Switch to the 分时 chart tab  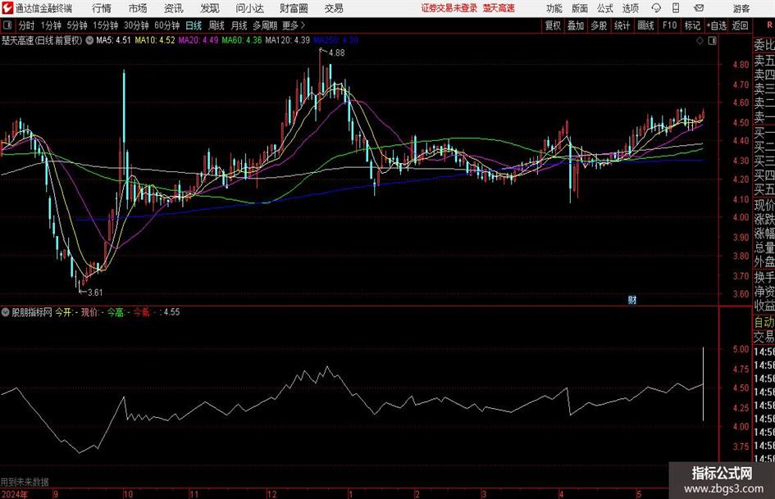[x=26, y=25]
